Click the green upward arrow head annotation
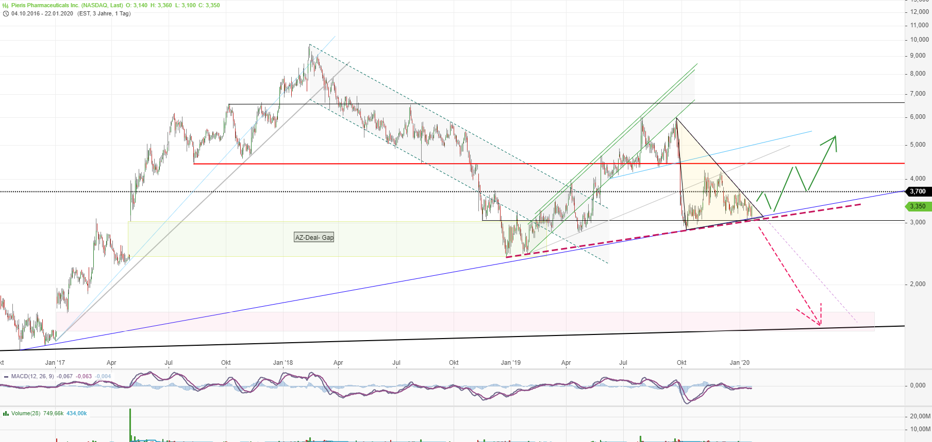Screen dimensions: 932x442 [834, 138]
